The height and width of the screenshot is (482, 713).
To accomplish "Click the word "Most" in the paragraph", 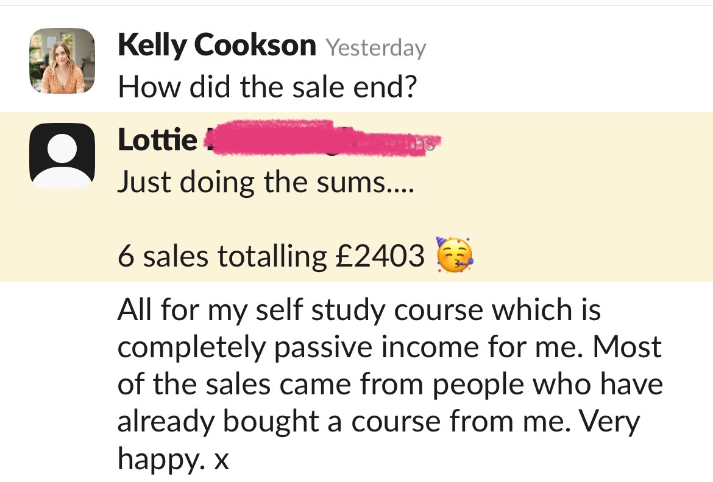I will 627,348.
